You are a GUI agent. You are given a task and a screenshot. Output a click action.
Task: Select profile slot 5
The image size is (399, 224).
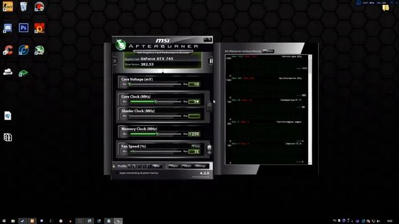[150, 166]
